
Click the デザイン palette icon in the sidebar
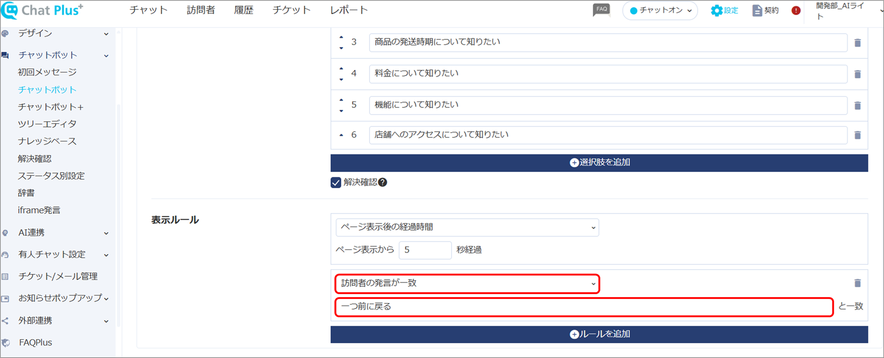(5, 33)
